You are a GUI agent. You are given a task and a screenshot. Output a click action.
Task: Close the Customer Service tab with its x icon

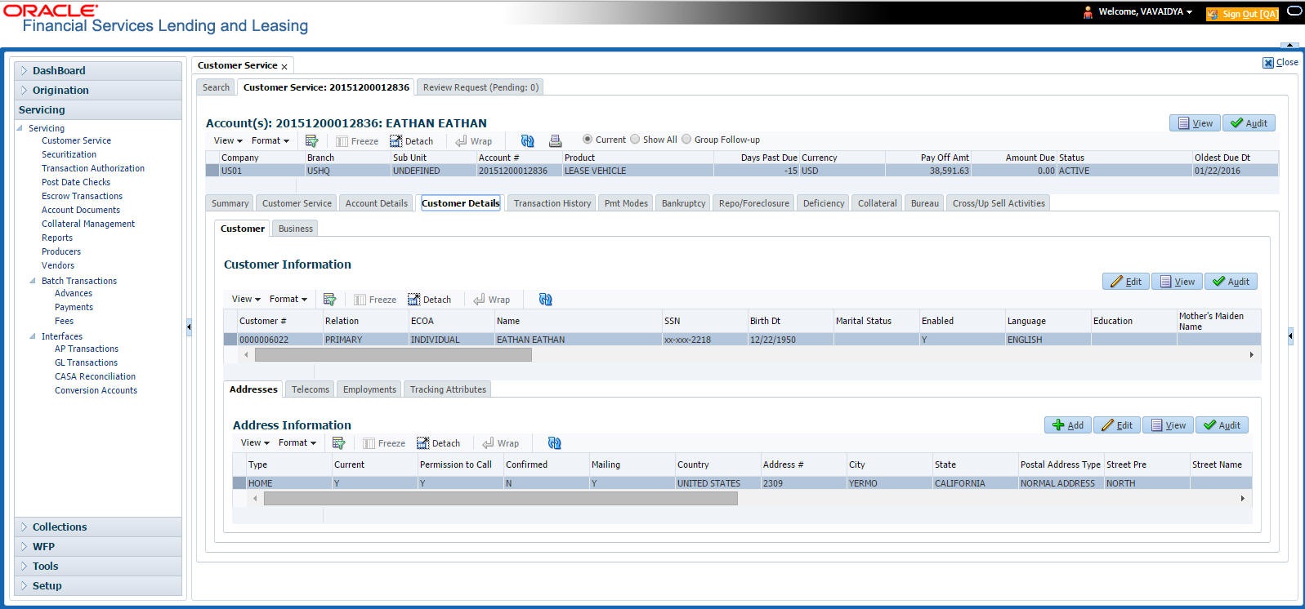click(x=284, y=66)
